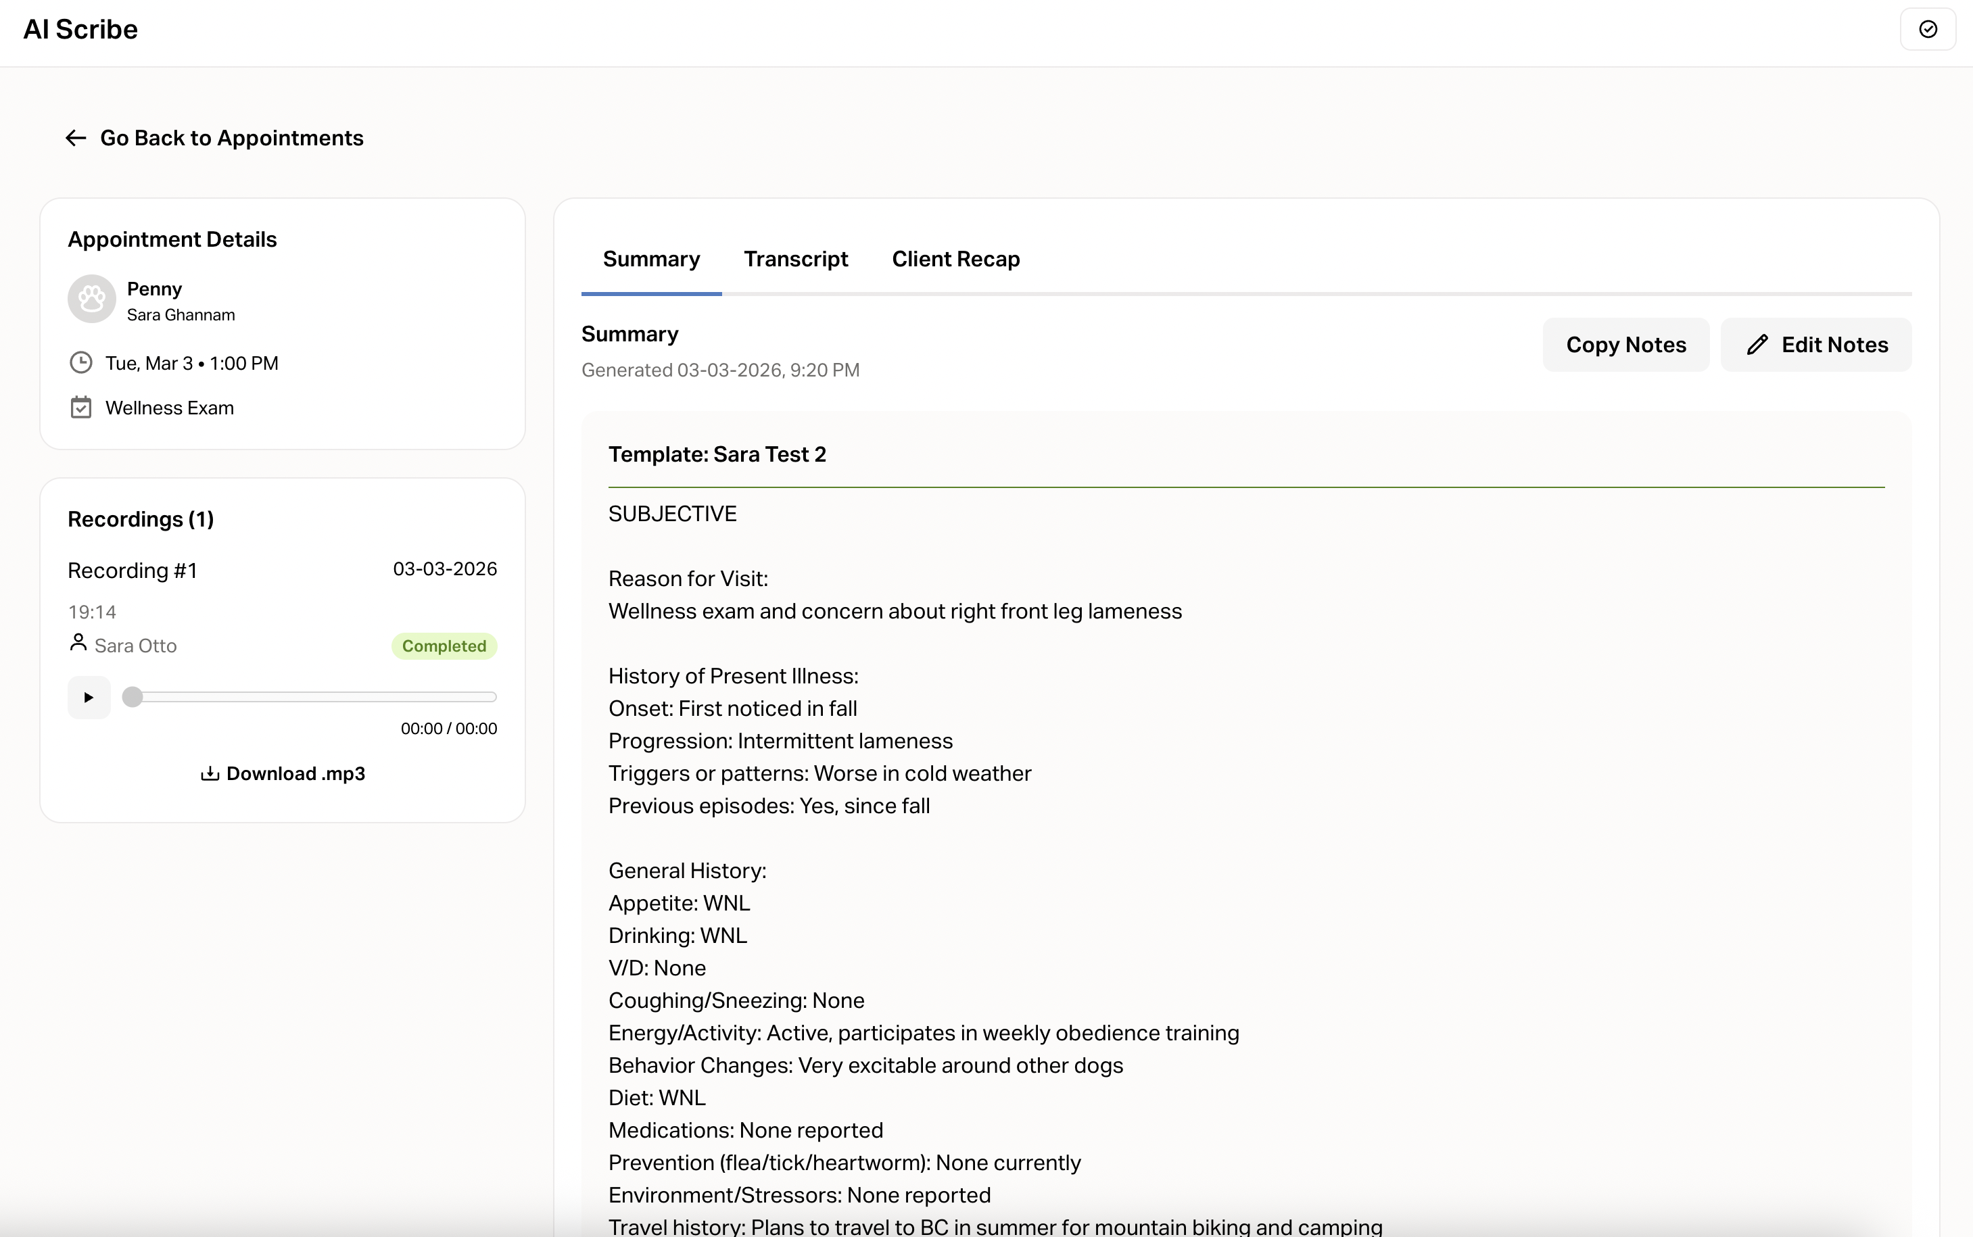The height and width of the screenshot is (1237, 1973).
Task: Click the back arrow icon
Action: coord(76,139)
